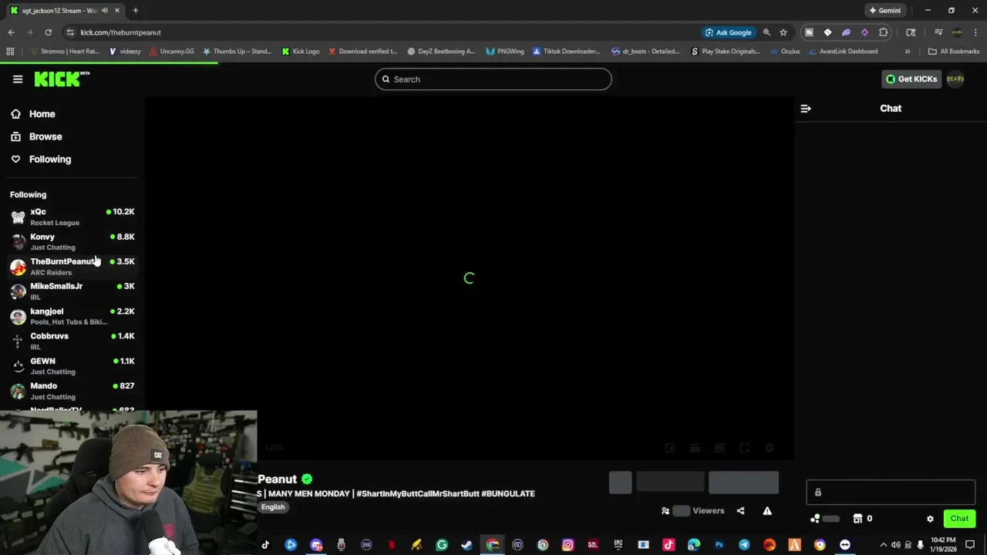Click the verified badge next to Peanut
Viewport: 987px width, 555px height.
[307, 479]
